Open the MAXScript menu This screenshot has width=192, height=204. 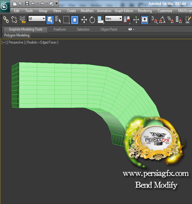pyautogui.click(x=185, y=11)
